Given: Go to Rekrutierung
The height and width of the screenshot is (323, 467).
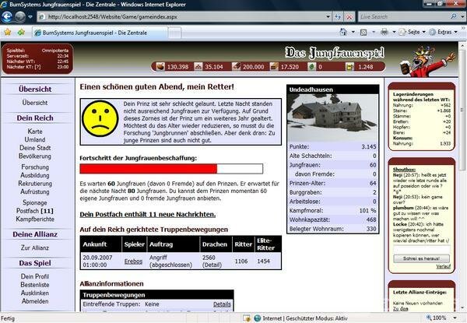Looking at the screenshot, I should tap(35, 184).
